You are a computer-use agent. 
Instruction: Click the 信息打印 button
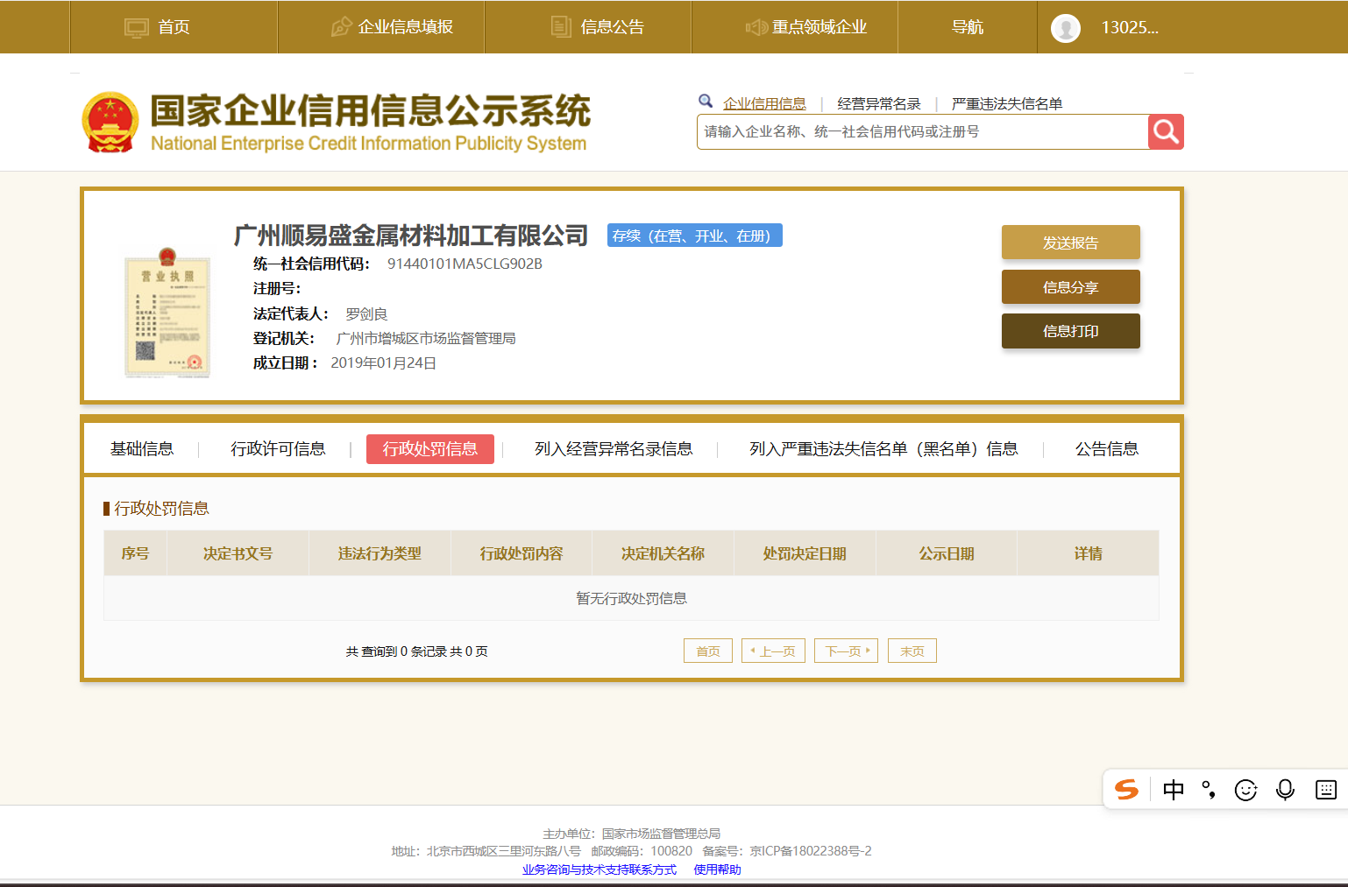pos(1070,331)
